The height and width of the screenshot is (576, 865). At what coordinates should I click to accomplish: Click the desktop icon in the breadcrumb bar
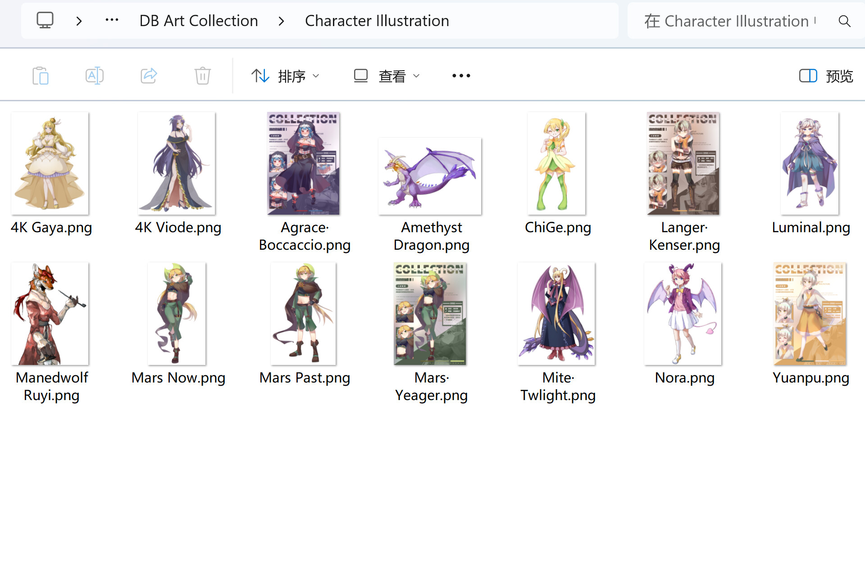point(45,20)
